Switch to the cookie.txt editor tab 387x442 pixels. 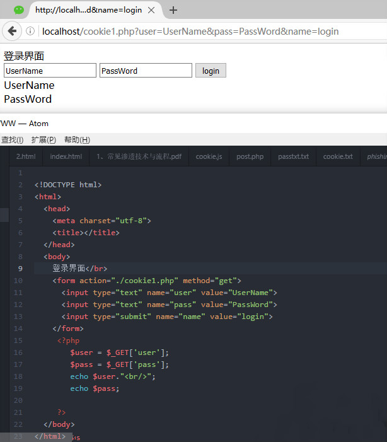tap(338, 156)
